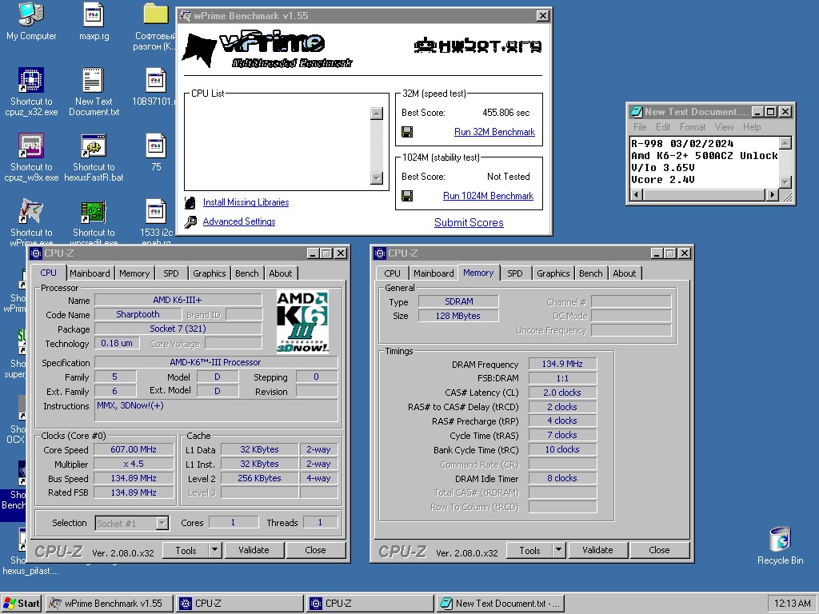Click the Advanced Settings wrench icon
The height and width of the screenshot is (614, 819).
coord(190,222)
